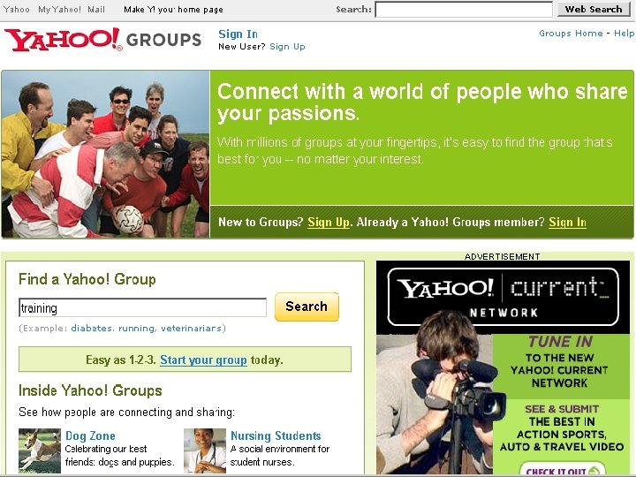
Task: Click the Inside Yahoo! Groups heading
Action: (x=90, y=390)
